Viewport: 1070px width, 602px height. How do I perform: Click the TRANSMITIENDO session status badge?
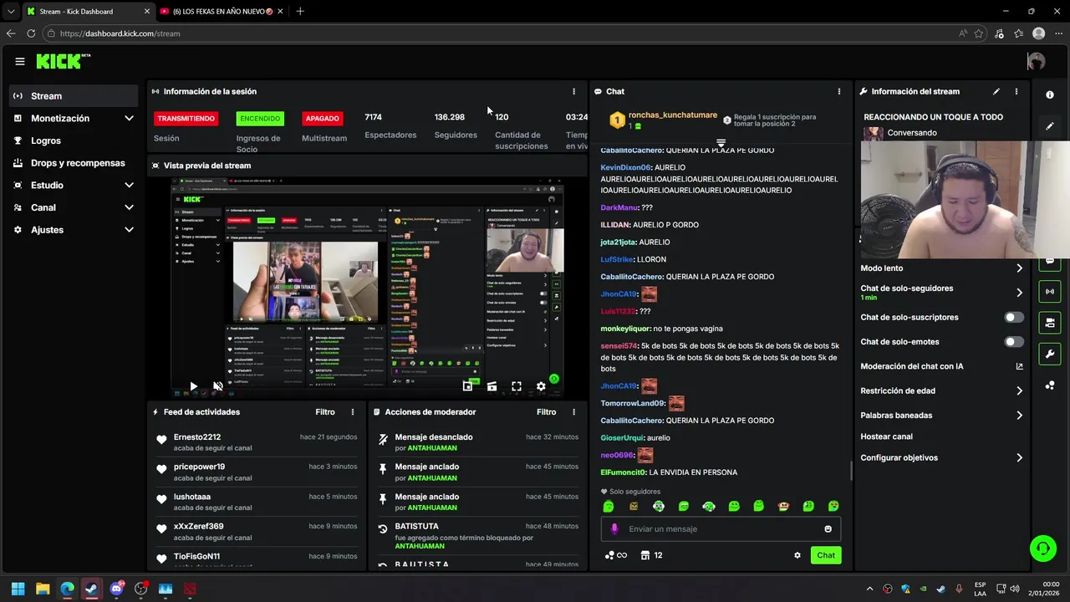click(x=186, y=119)
